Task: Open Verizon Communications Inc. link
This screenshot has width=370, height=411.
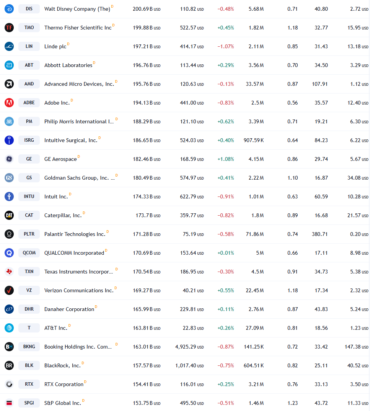Action: tap(79, 290)
